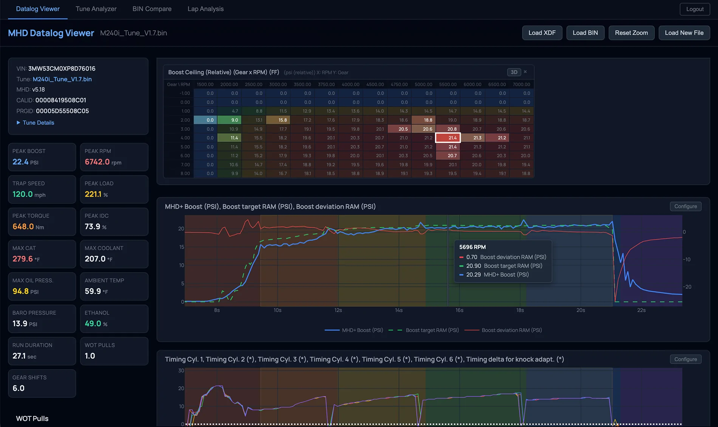The height and width of the screenshot is (427, 718).
Task: Toggle Boost target RAM legend series
Action: [x=424, y=330]
